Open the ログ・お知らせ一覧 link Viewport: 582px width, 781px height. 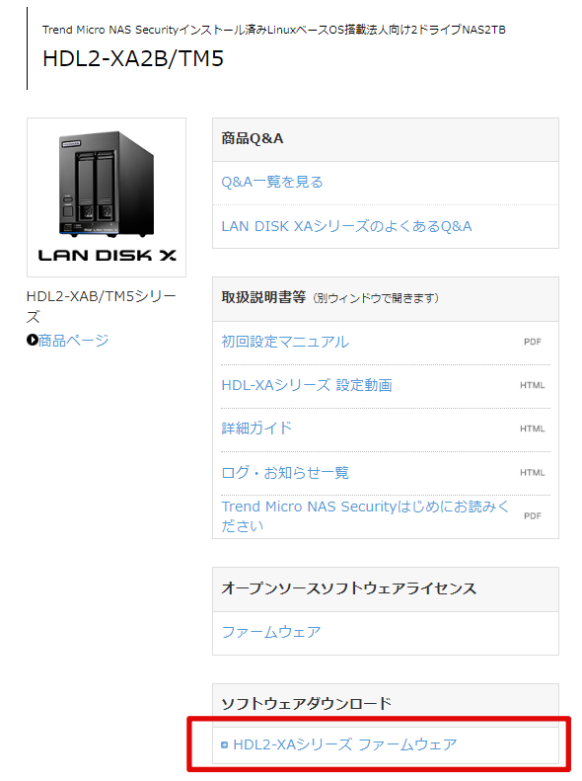coord(285,473)
